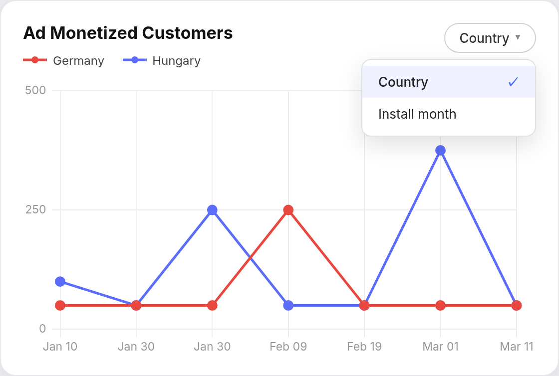Toggle the Germany legend series
The image size is (559, 376).
point(63,60)
